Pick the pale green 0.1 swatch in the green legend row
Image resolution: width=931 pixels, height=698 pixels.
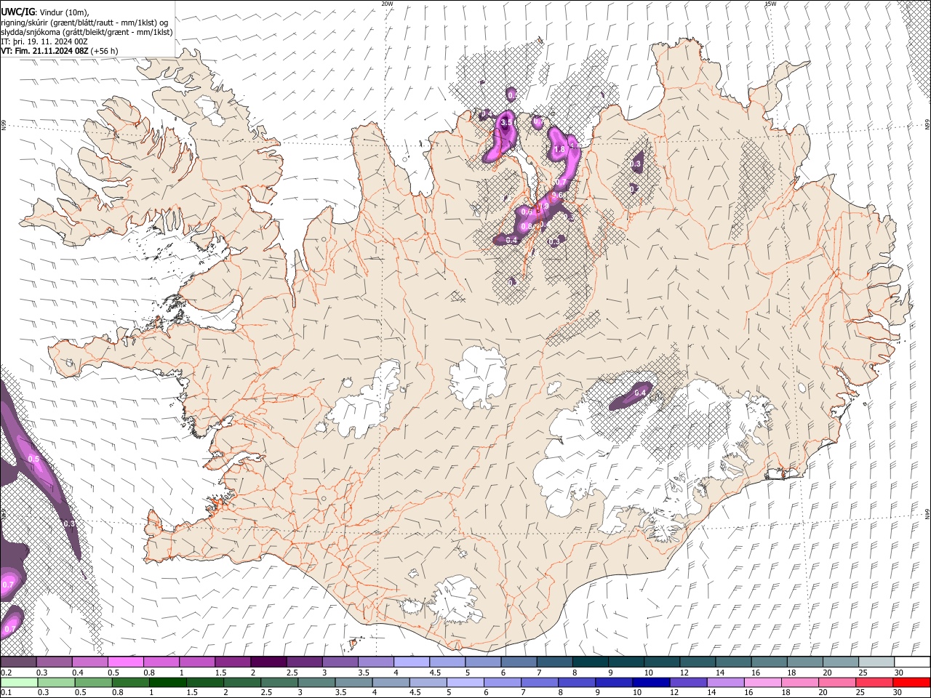19,682
